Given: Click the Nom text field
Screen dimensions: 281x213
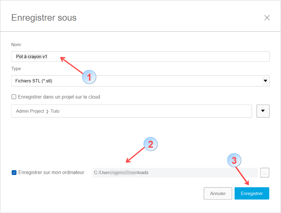Looking at the screenshot, I should click(140, 57).
